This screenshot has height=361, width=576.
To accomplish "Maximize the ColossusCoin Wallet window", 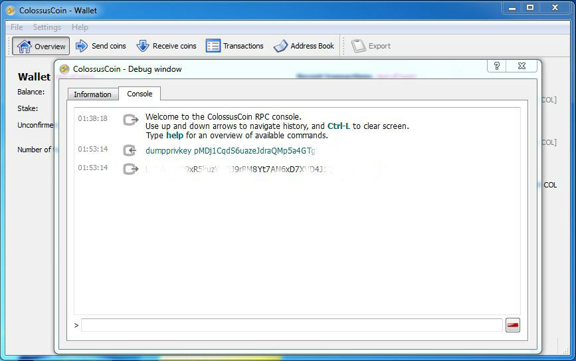I will pyautogui.click(x=530, y=7).
